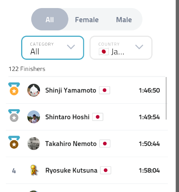The width and height of the screenshot is (179, 192).
Task: Open the Category All combo box
Action: (53, 48)
